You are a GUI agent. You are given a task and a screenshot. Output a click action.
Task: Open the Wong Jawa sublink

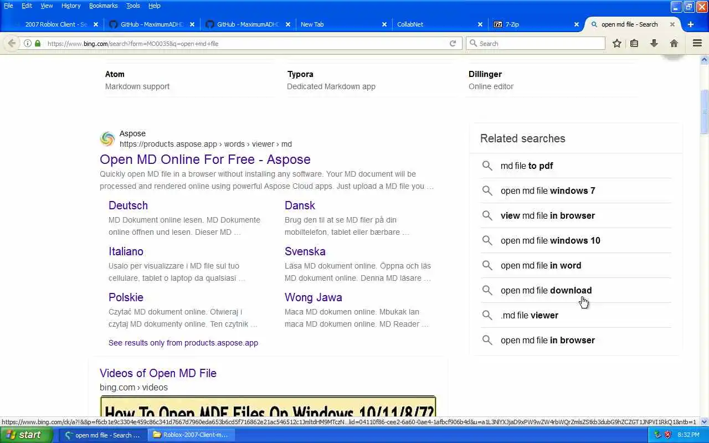click(x=313, y=297)
